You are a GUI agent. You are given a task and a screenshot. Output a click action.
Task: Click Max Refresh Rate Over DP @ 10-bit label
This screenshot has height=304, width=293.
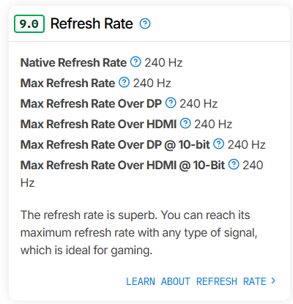click(x=115, y=144)
